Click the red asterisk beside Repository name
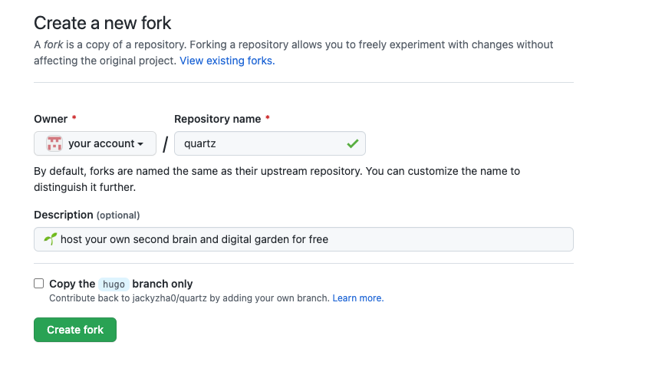The image size is (652, 365). click(x=268, y=120)
